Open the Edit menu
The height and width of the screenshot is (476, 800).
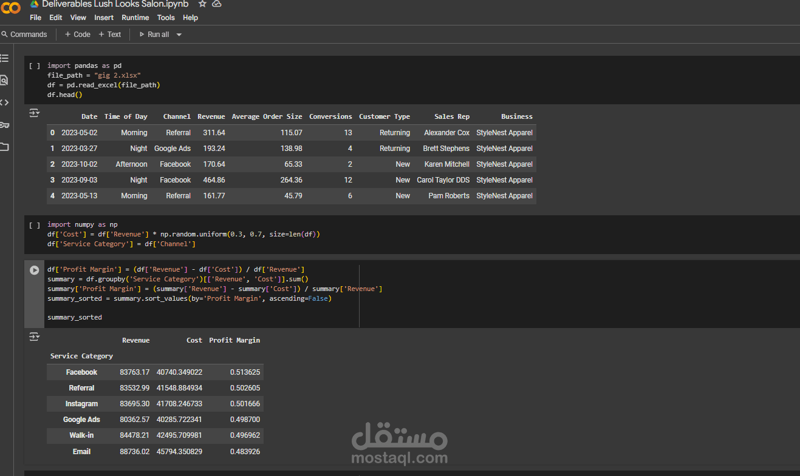pyautogui.click(x=56, y=18)
